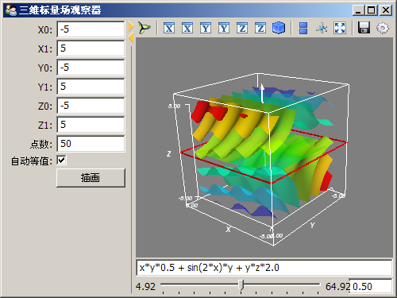
Task: Click the function expression input field
Action: (264, 268)
